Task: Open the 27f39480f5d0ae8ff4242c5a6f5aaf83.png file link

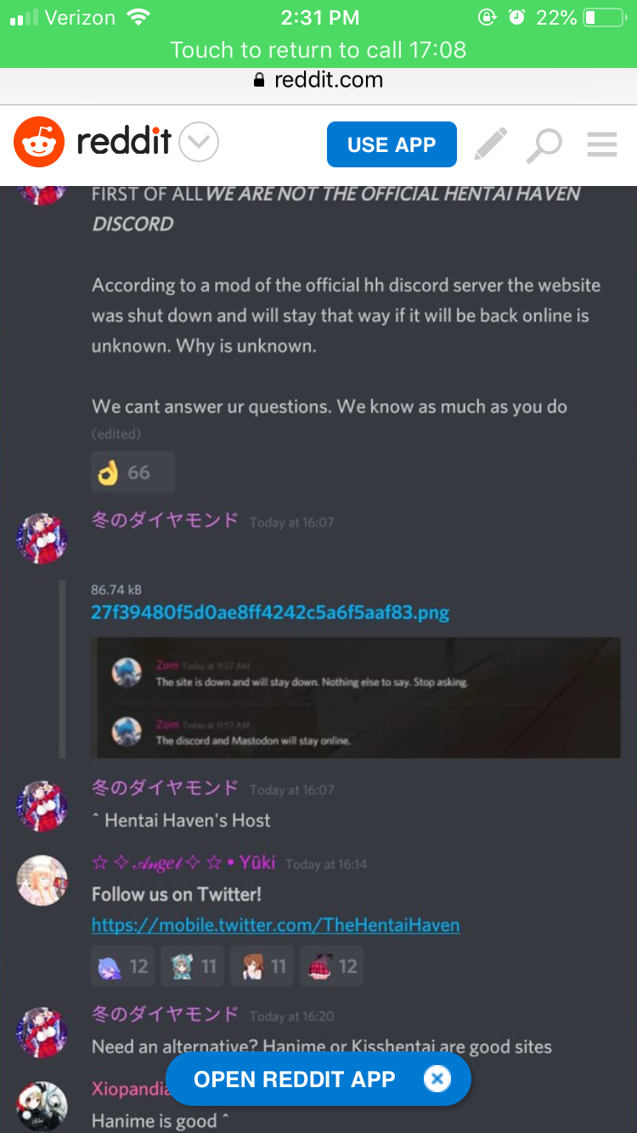Action: click(x=270, y=612)
